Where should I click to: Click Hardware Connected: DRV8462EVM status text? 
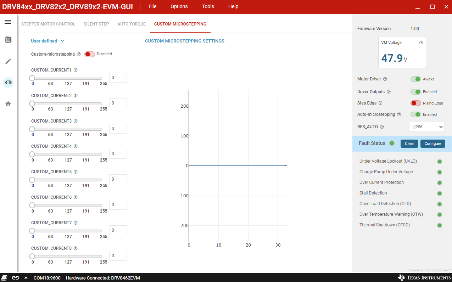click(x=103, y=278)
